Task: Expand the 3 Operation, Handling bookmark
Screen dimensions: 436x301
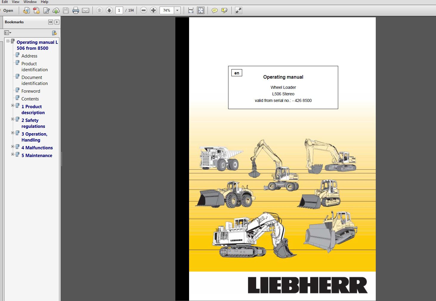Action: tap(13, 133)
